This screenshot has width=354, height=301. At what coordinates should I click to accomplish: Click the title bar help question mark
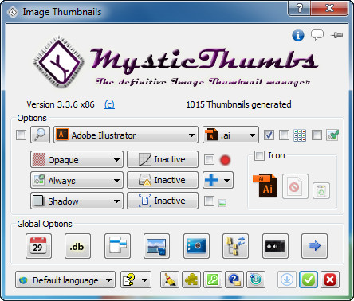pyautogui.click(x=299, y=8)
